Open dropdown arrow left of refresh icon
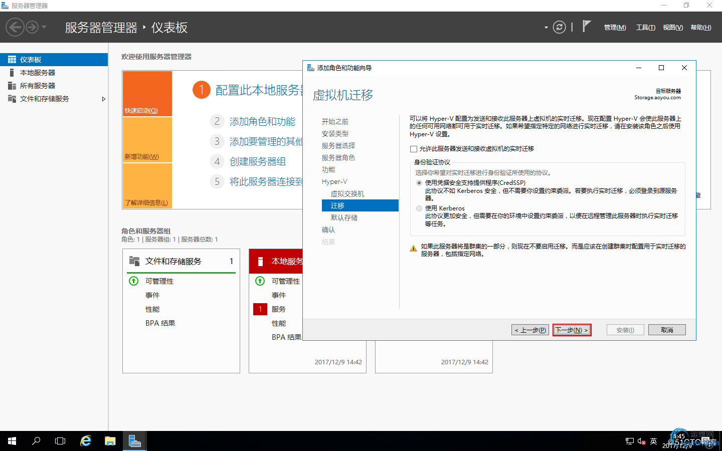Viewport: 722px width, 451px height. 546,28
